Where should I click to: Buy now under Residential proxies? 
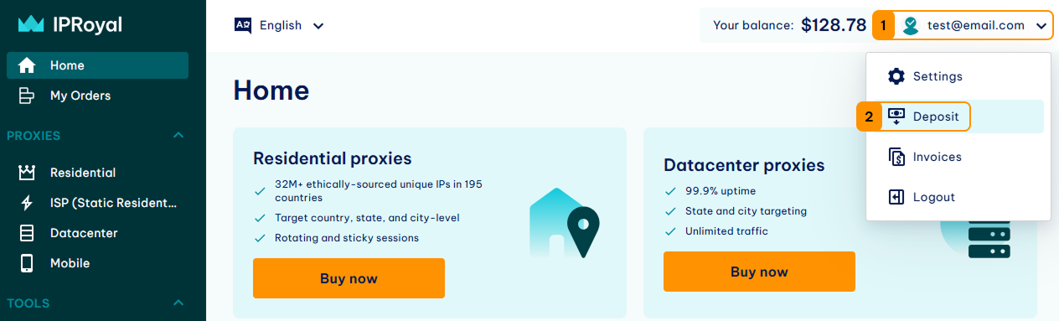(349, 278)
